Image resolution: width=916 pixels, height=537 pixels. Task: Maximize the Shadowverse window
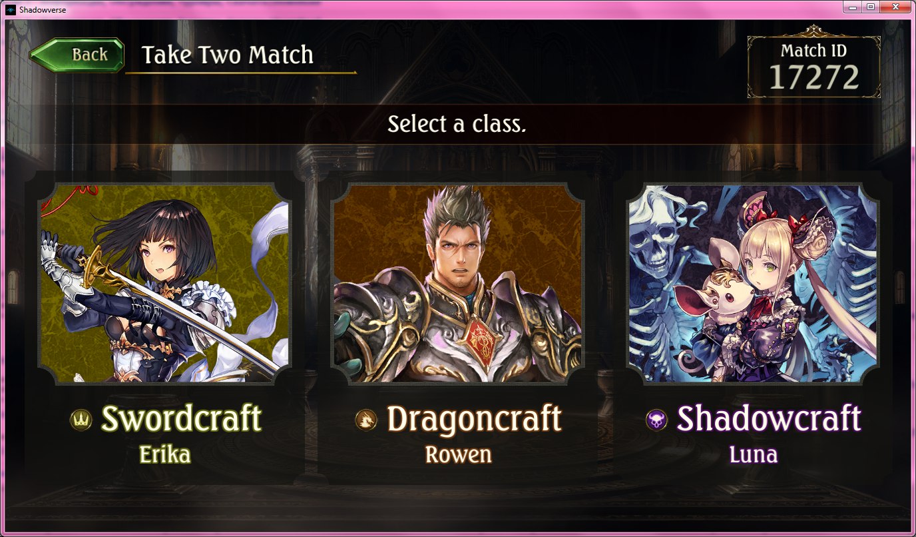[871, 7]
